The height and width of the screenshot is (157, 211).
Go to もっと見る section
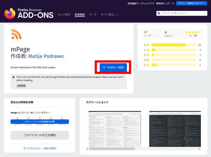pos(64,15)
